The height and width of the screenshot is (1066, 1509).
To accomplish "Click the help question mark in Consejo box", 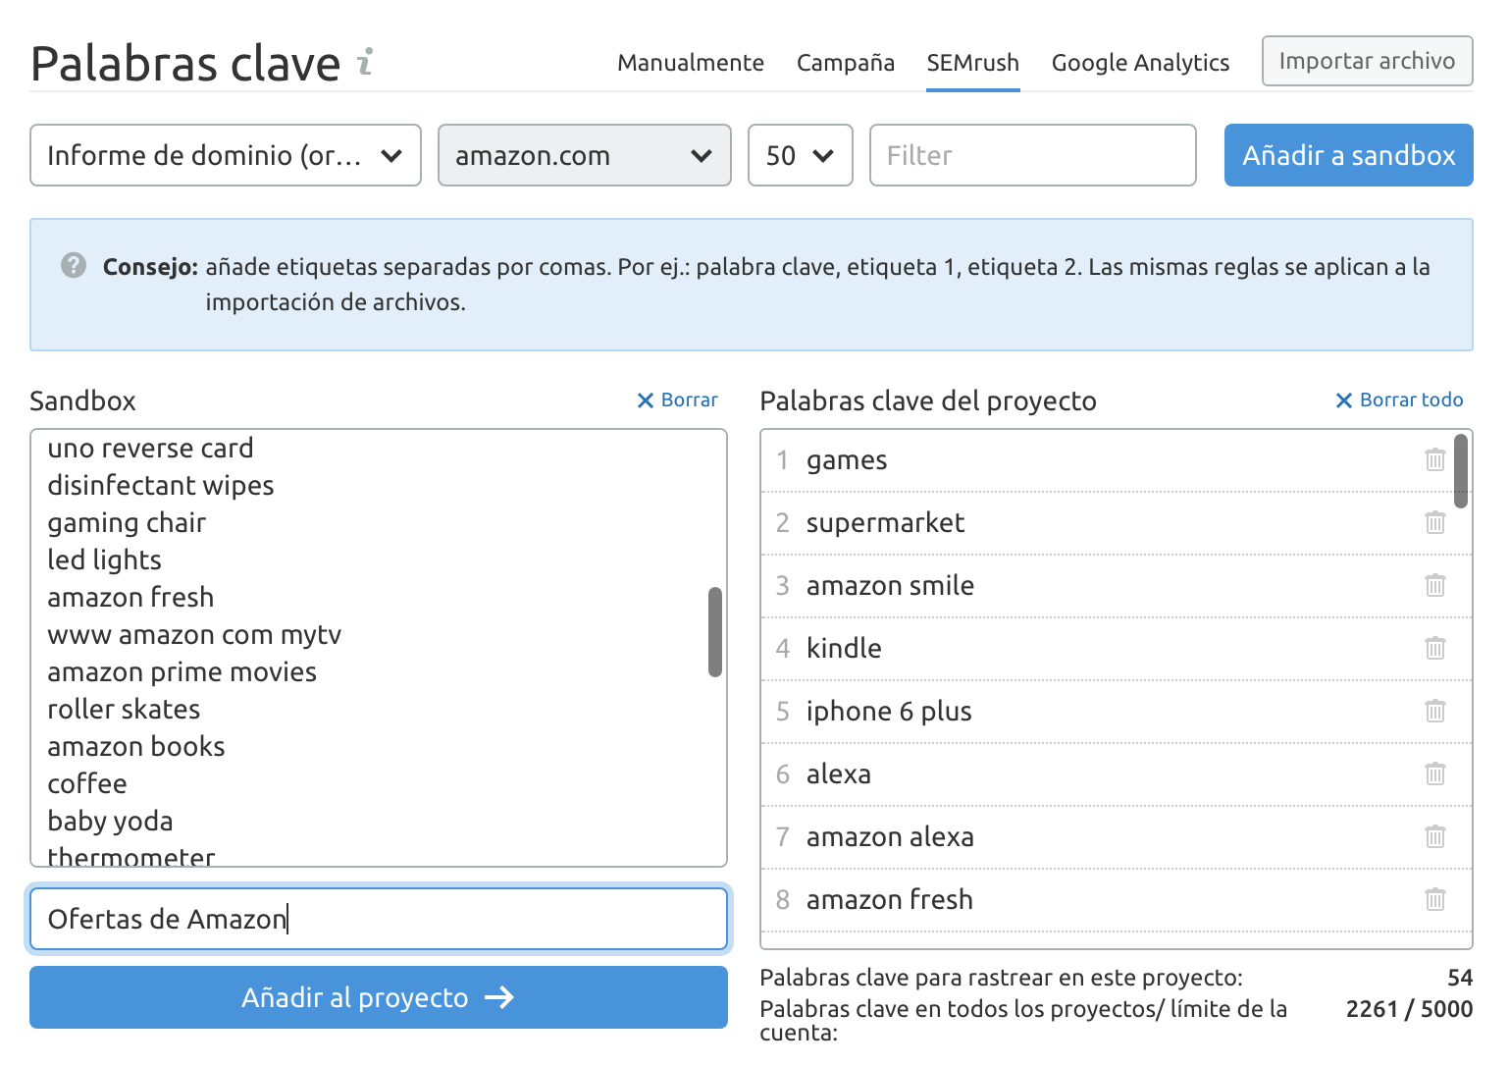I will click(x=74, y=266).
